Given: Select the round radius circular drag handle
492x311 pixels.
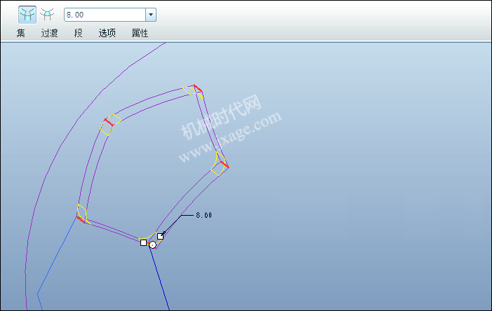Looking at the screenshot, I should click(152, 245).
